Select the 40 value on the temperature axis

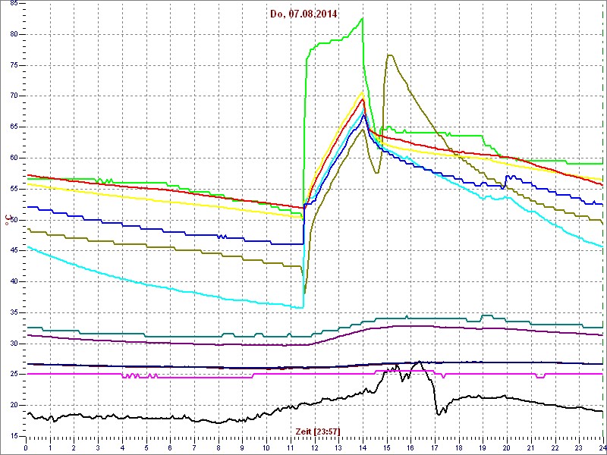tap(12, 281)
